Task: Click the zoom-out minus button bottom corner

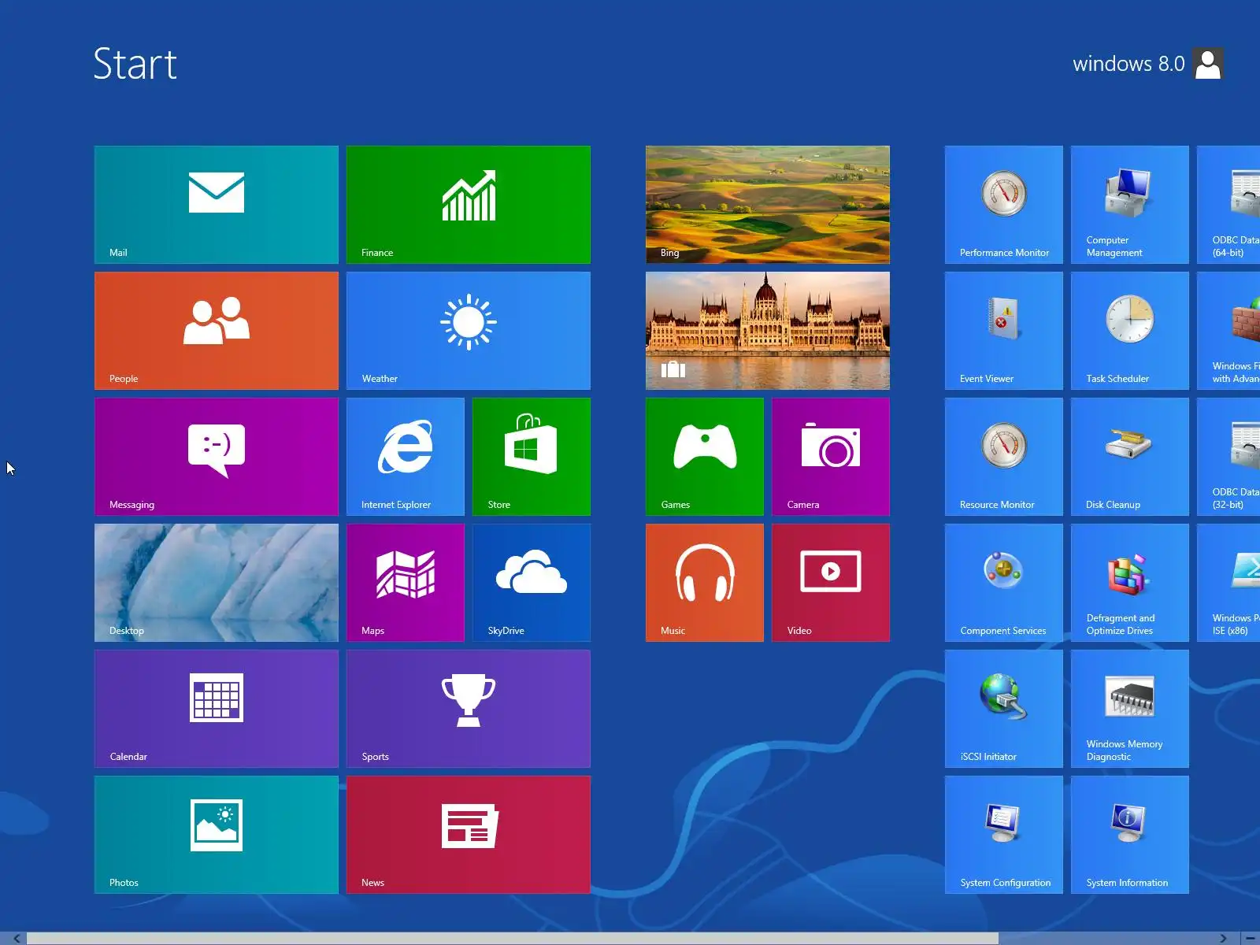Action: pos(1251,938)
